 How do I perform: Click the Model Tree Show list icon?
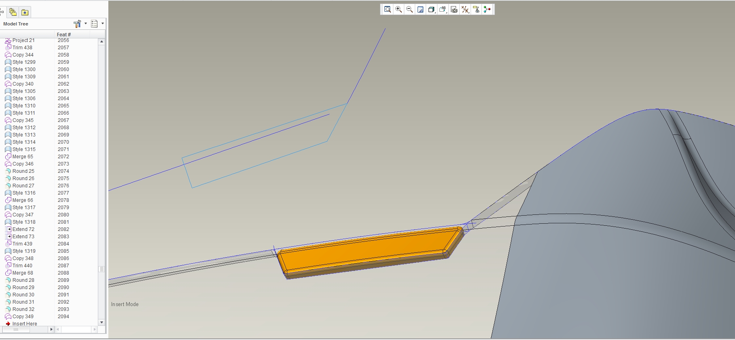coord(95,24)
